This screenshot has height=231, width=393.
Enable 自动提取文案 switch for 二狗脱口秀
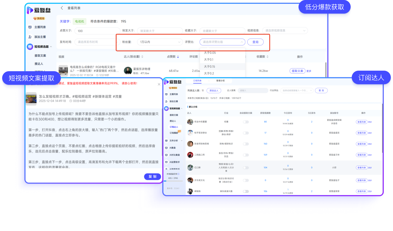click(x=246, y=155)
